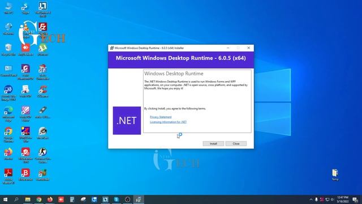This screenshot has width=362, height=204.
Task: Open OBS Studio from the taskbar
Action: tap(127, 199)
